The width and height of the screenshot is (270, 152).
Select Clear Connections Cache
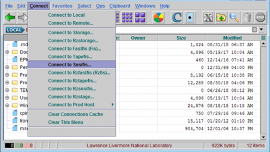coord(72,114)
